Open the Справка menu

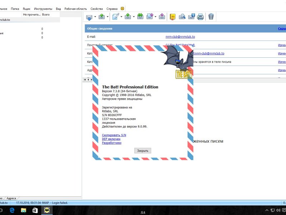click(112, 9)
